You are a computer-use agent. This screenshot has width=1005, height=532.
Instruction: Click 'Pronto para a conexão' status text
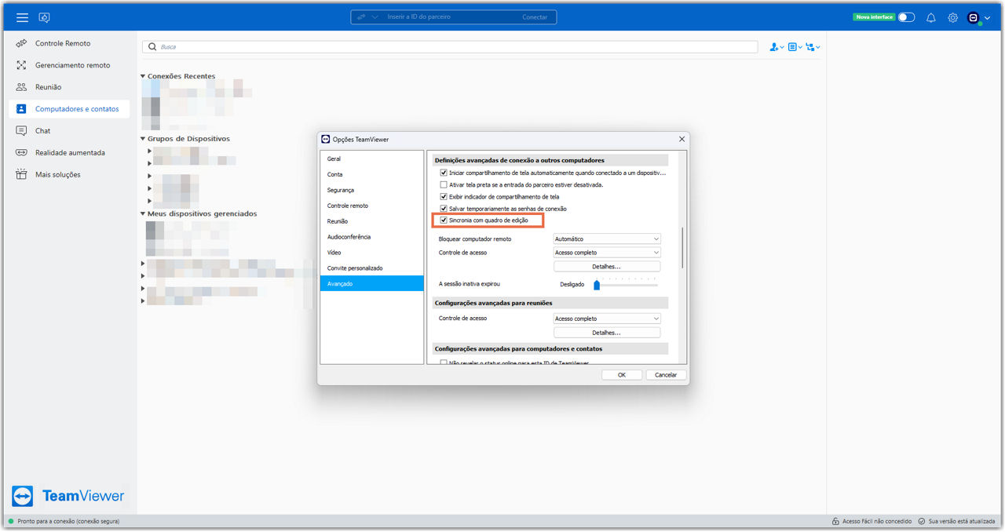[68, 521]
